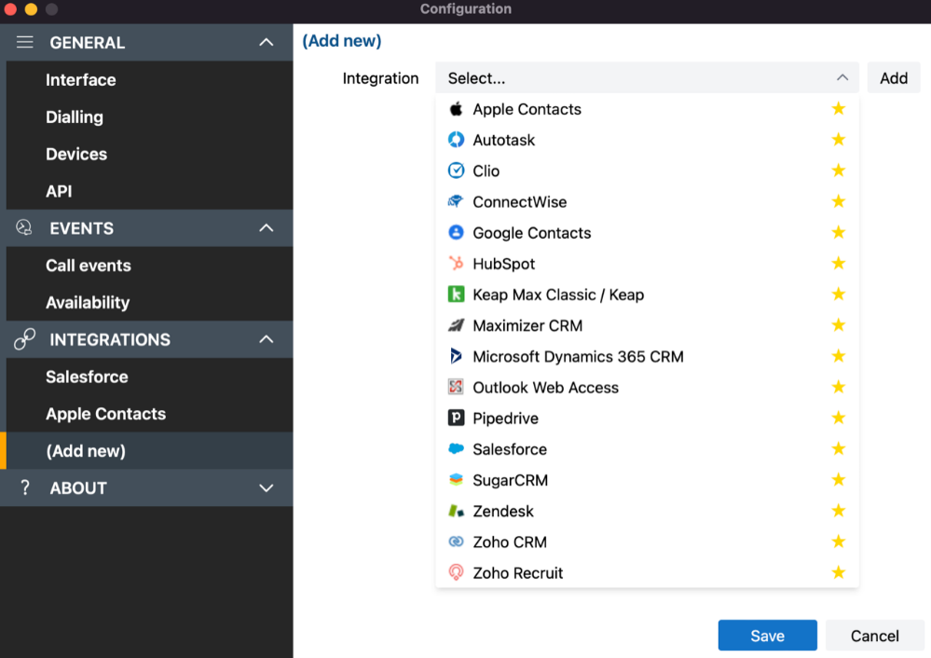Click the Zendesk logo icon
This screenshot has height=658, width=931.
pos(456,511)
